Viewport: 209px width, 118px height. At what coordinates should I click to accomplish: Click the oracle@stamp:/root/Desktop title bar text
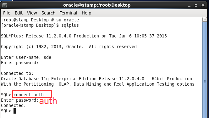pyautogui.click(x=97, y=5)
